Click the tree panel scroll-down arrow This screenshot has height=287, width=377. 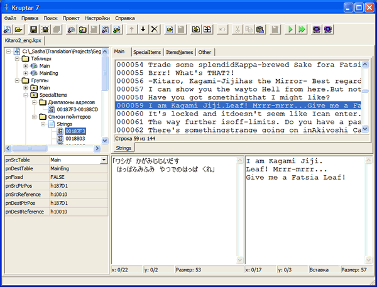[105, 141]
